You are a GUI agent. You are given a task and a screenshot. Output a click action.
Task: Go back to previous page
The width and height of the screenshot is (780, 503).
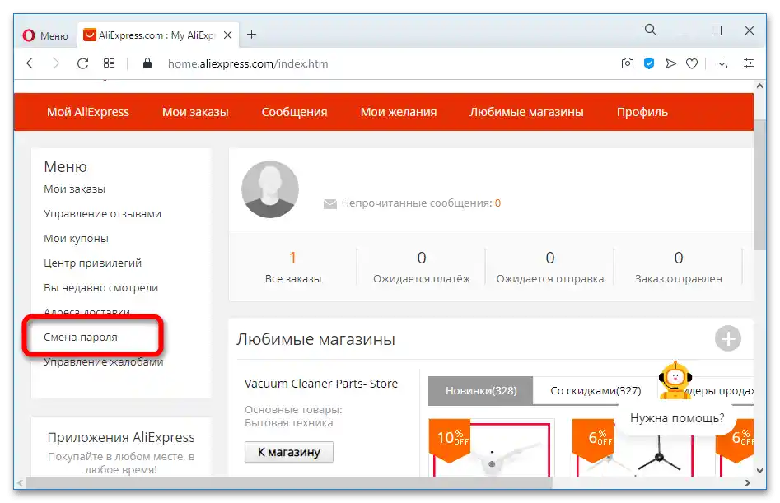click(30, 63)
